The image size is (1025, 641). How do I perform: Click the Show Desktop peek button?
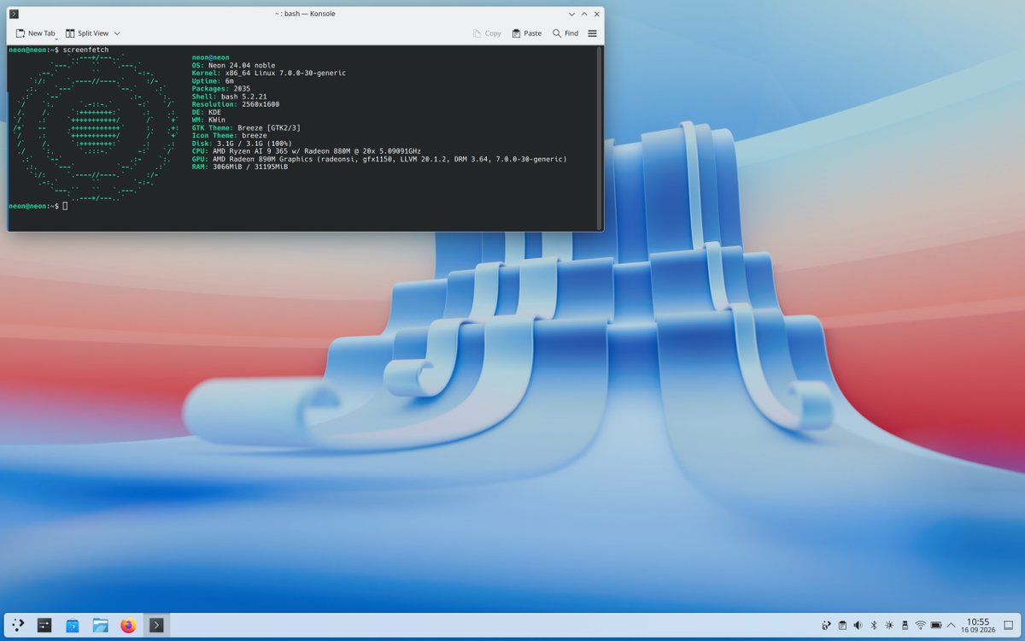point(1010,626)
